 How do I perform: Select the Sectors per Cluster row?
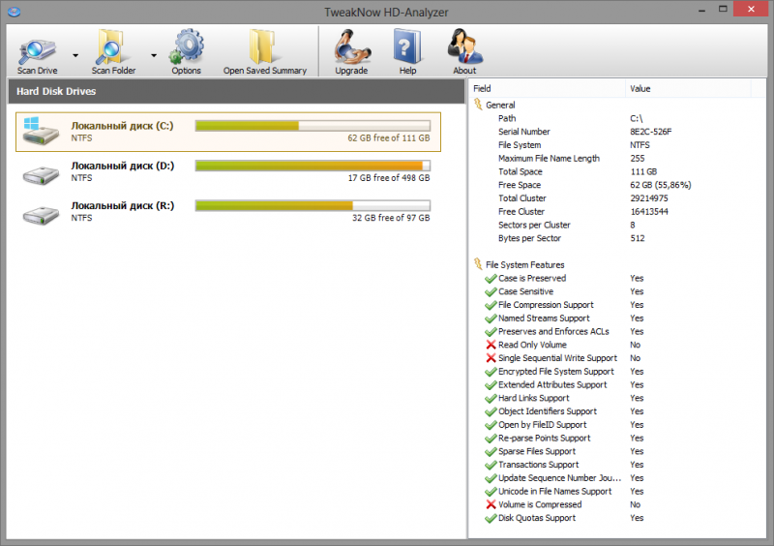pyautogui.click(x=617, y=225)
